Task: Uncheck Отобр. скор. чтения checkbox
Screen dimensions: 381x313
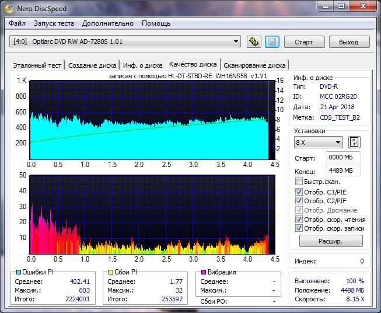Action: (x=299, y=220)
